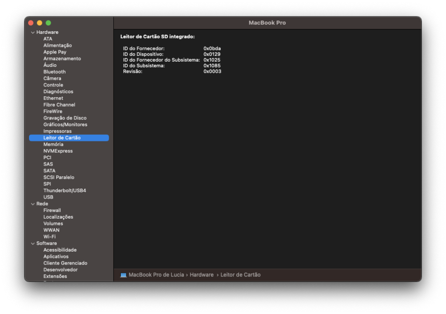Select Thunderbolt/USB4 entry
The height and width of the screenshot is (314, 446).
[x=65, y=190]
